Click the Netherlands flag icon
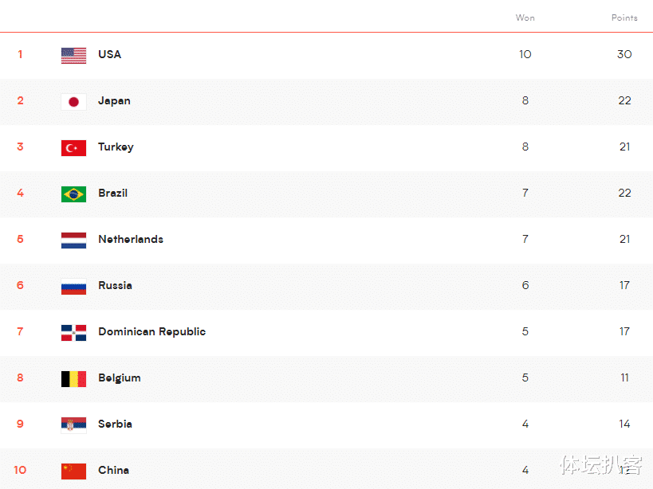 pos(73,240)
